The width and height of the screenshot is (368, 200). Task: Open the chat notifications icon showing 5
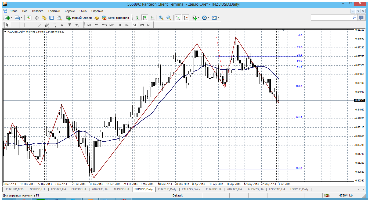pyautogui.click(x=361, y=17)
